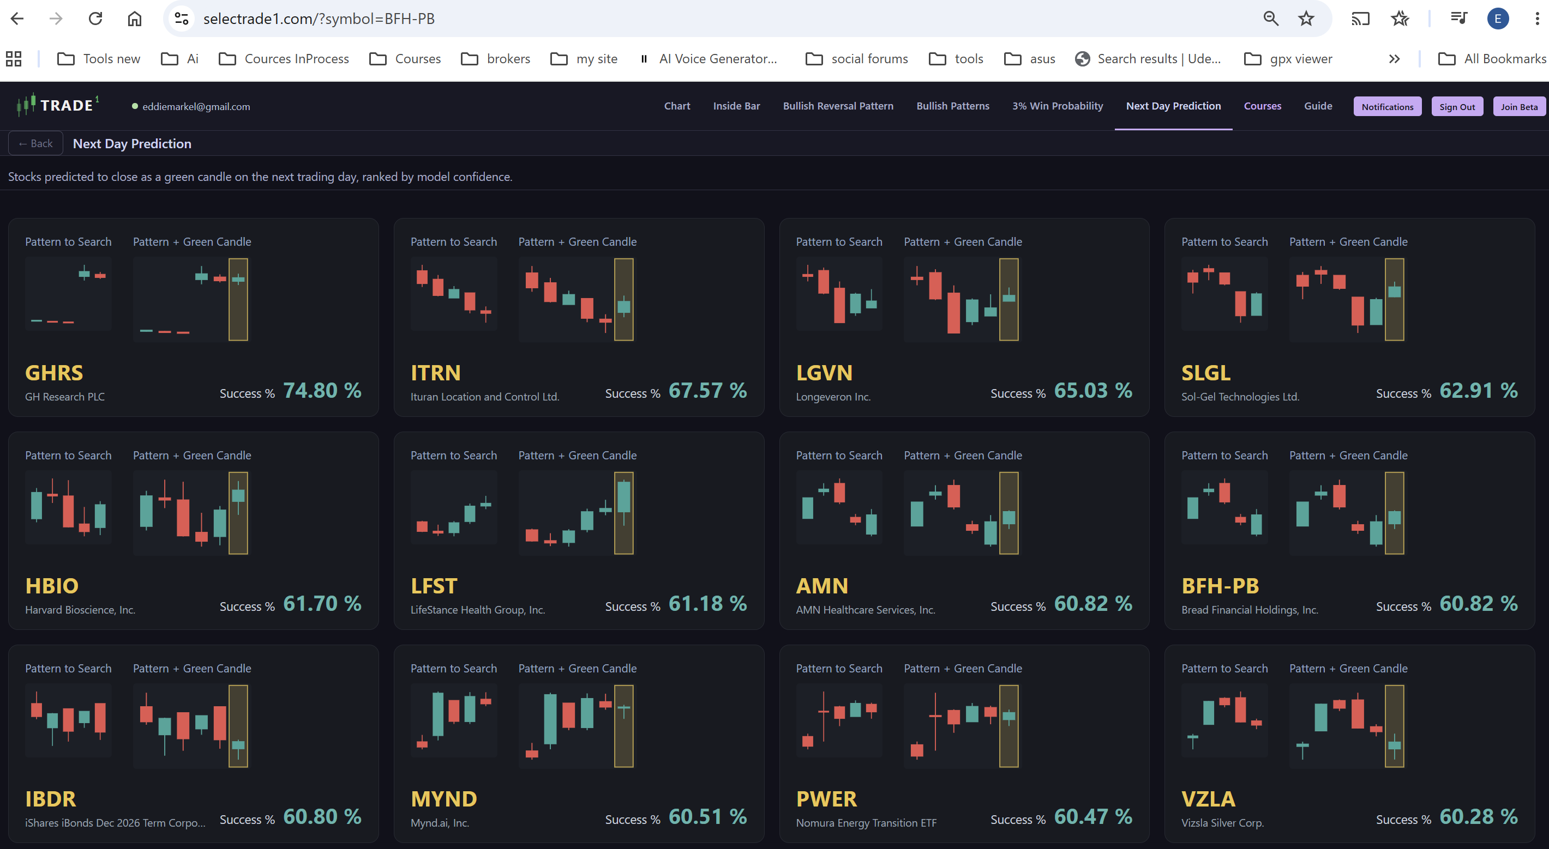Select the HBIO ticker symbol
Viewport: 1549px width, 849px height.
point(52,586)
